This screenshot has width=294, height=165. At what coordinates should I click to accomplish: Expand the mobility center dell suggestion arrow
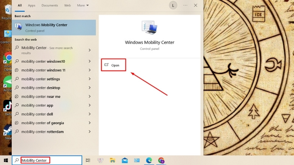pyautogui.click(x=90, y=114)
